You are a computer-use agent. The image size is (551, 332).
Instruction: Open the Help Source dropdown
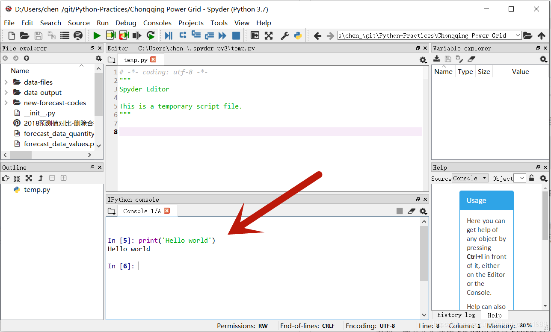pos(470,178)
